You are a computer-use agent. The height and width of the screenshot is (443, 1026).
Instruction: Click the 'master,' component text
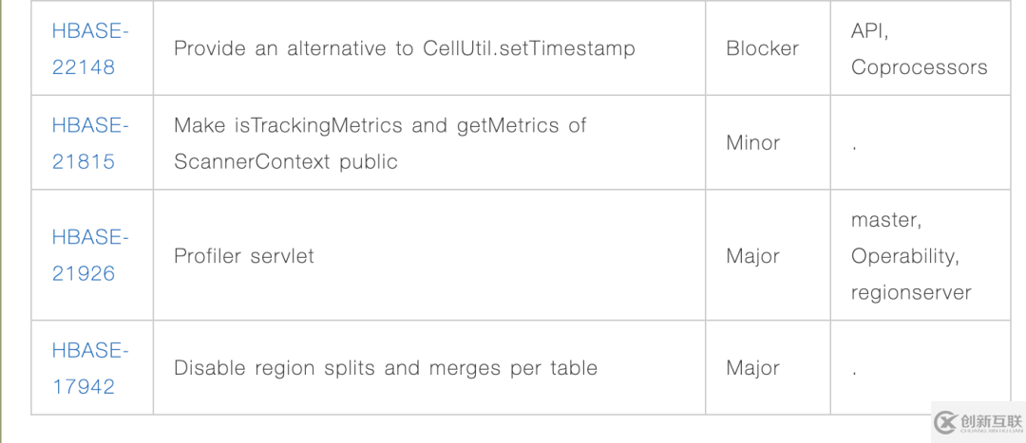pyautogui.click(x=886, y=220)
